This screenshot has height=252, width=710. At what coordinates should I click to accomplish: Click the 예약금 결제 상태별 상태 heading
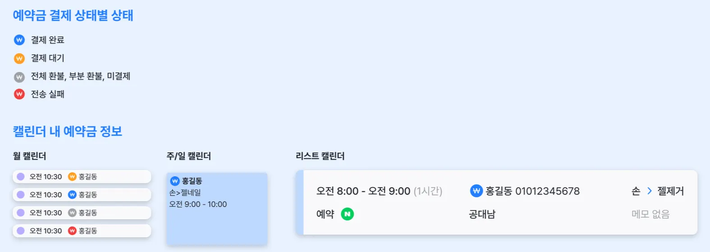73,16
